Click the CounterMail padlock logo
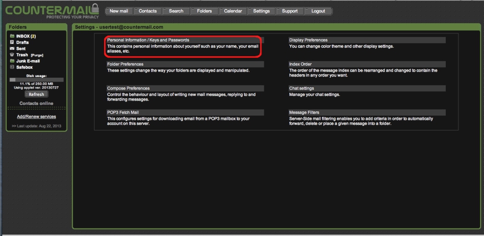The image size is (484, 236). click(95, 9)
